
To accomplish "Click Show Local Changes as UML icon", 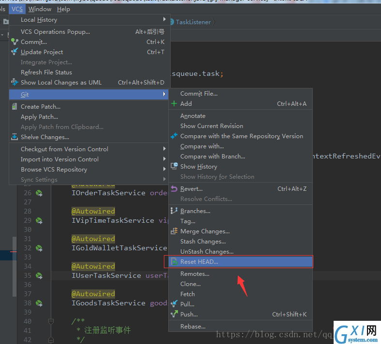I will pos(15,82).
